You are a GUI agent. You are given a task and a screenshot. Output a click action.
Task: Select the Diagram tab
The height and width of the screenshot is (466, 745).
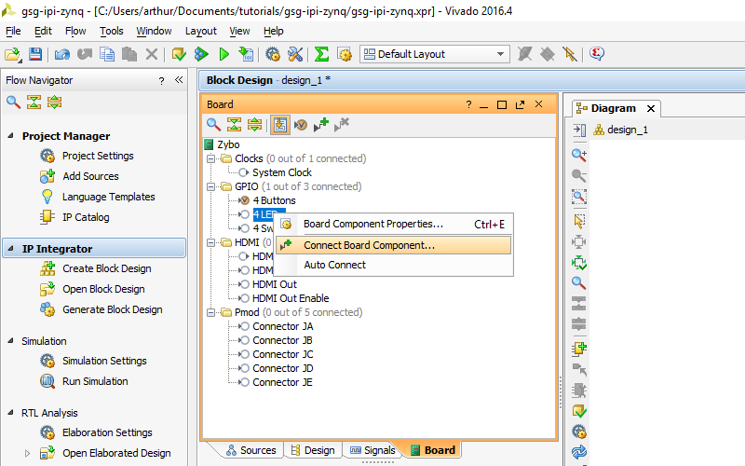tap(613, 108)
